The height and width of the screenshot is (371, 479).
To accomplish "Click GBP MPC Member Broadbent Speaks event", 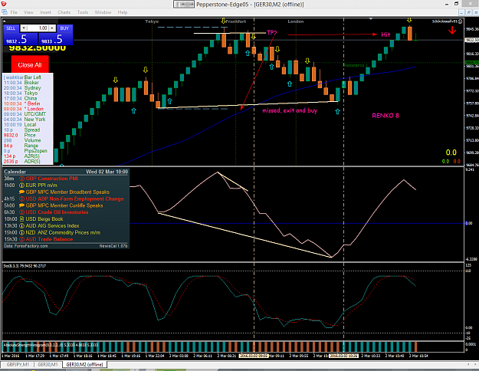I will click(x=64, y=192).
